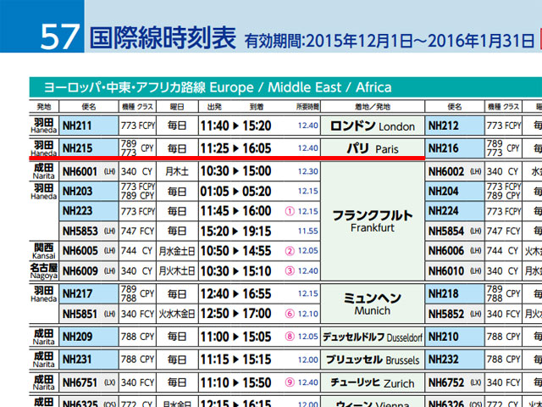Select flight number NH217

77,294
